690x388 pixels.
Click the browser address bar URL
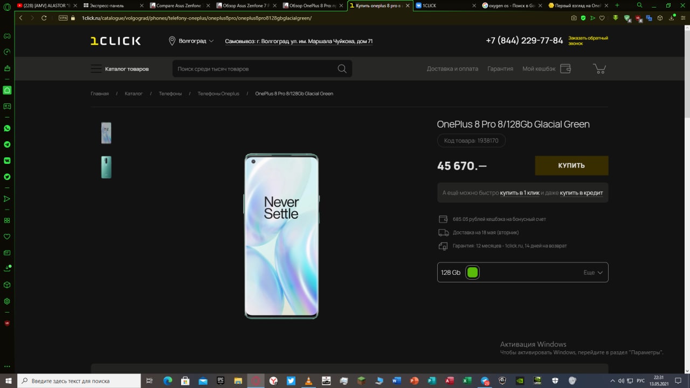197,18
